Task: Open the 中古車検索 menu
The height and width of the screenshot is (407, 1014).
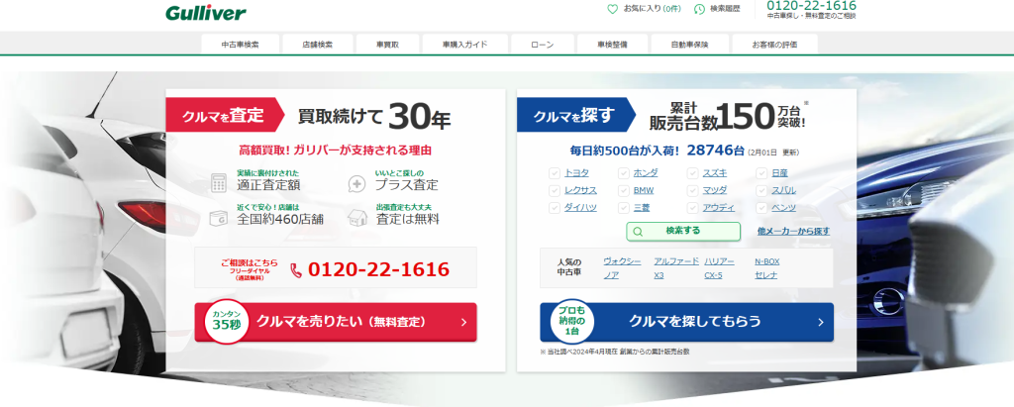Action: click(x=240, y=45)
